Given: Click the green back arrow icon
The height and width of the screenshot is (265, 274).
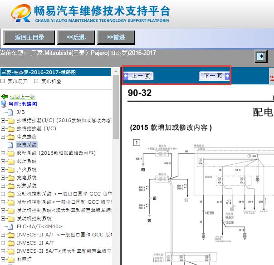Looking at the screenshot, I should 5,97.
